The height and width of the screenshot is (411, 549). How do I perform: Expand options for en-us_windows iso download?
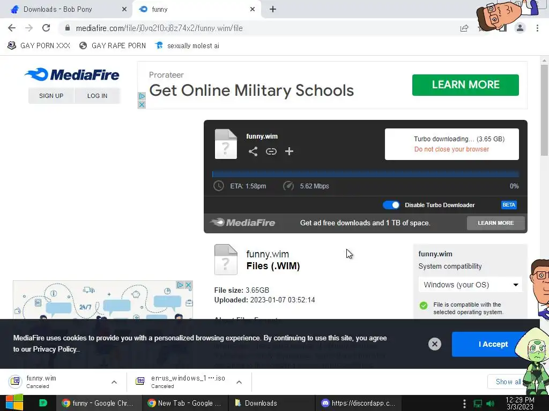click(239, 382)
